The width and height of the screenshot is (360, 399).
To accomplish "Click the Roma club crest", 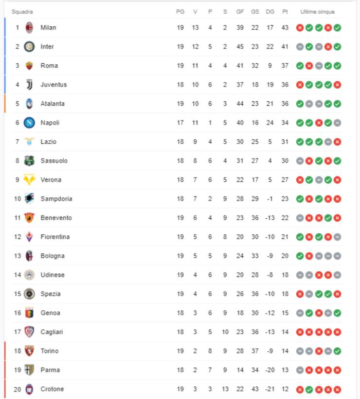I will (x=29, y=66).
